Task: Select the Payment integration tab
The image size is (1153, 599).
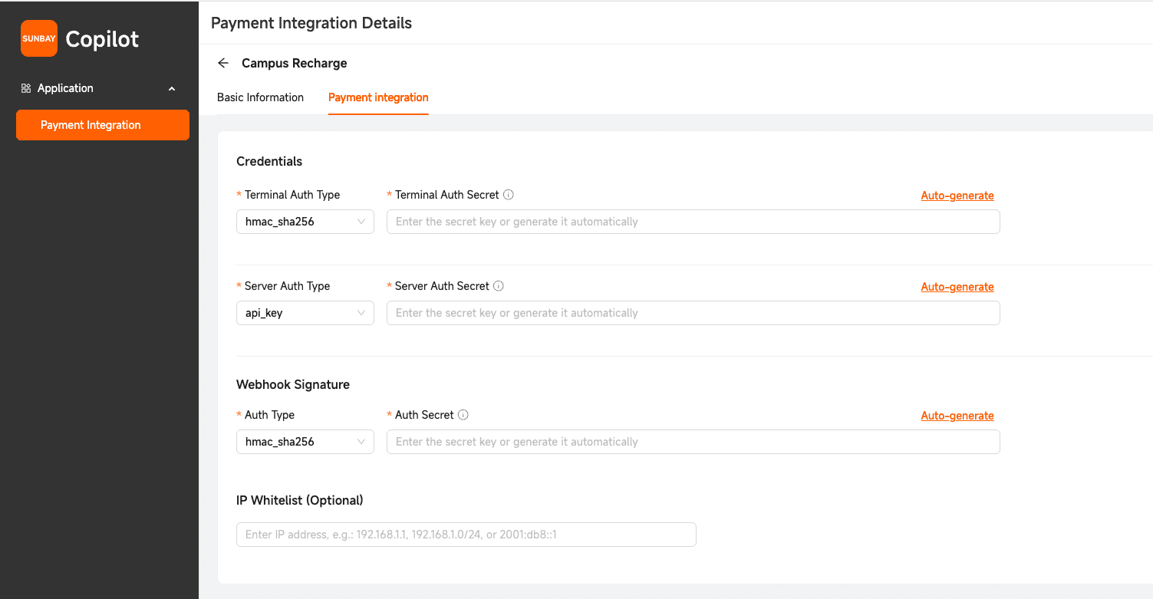Action: (378, 97)
